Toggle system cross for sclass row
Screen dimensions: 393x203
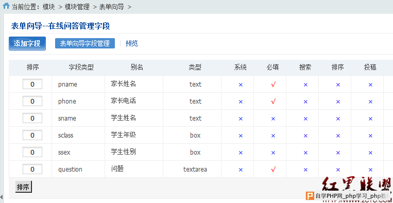pyautogui.click(x=241, y=136)
